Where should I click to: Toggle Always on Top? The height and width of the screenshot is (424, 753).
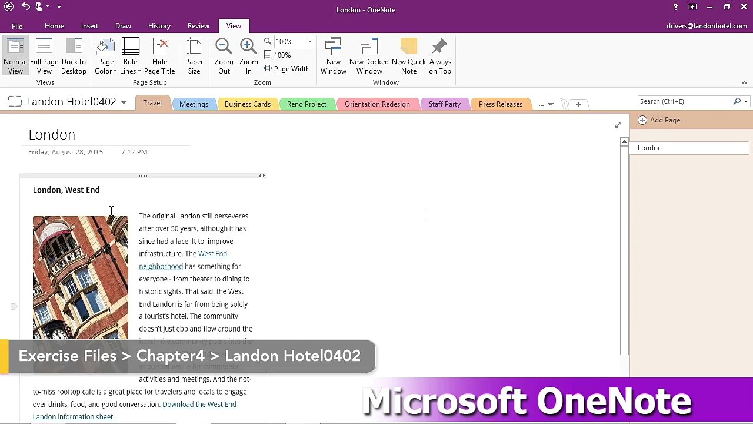(x=440, y=57)
